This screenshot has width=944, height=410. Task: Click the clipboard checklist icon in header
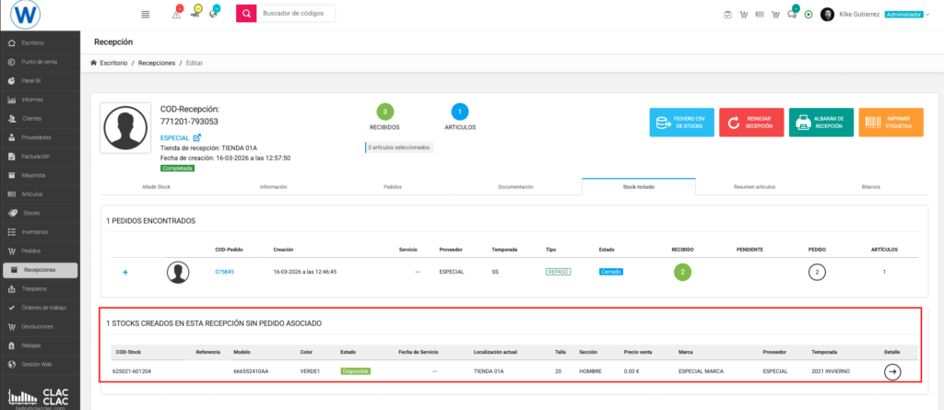point(728,14)
